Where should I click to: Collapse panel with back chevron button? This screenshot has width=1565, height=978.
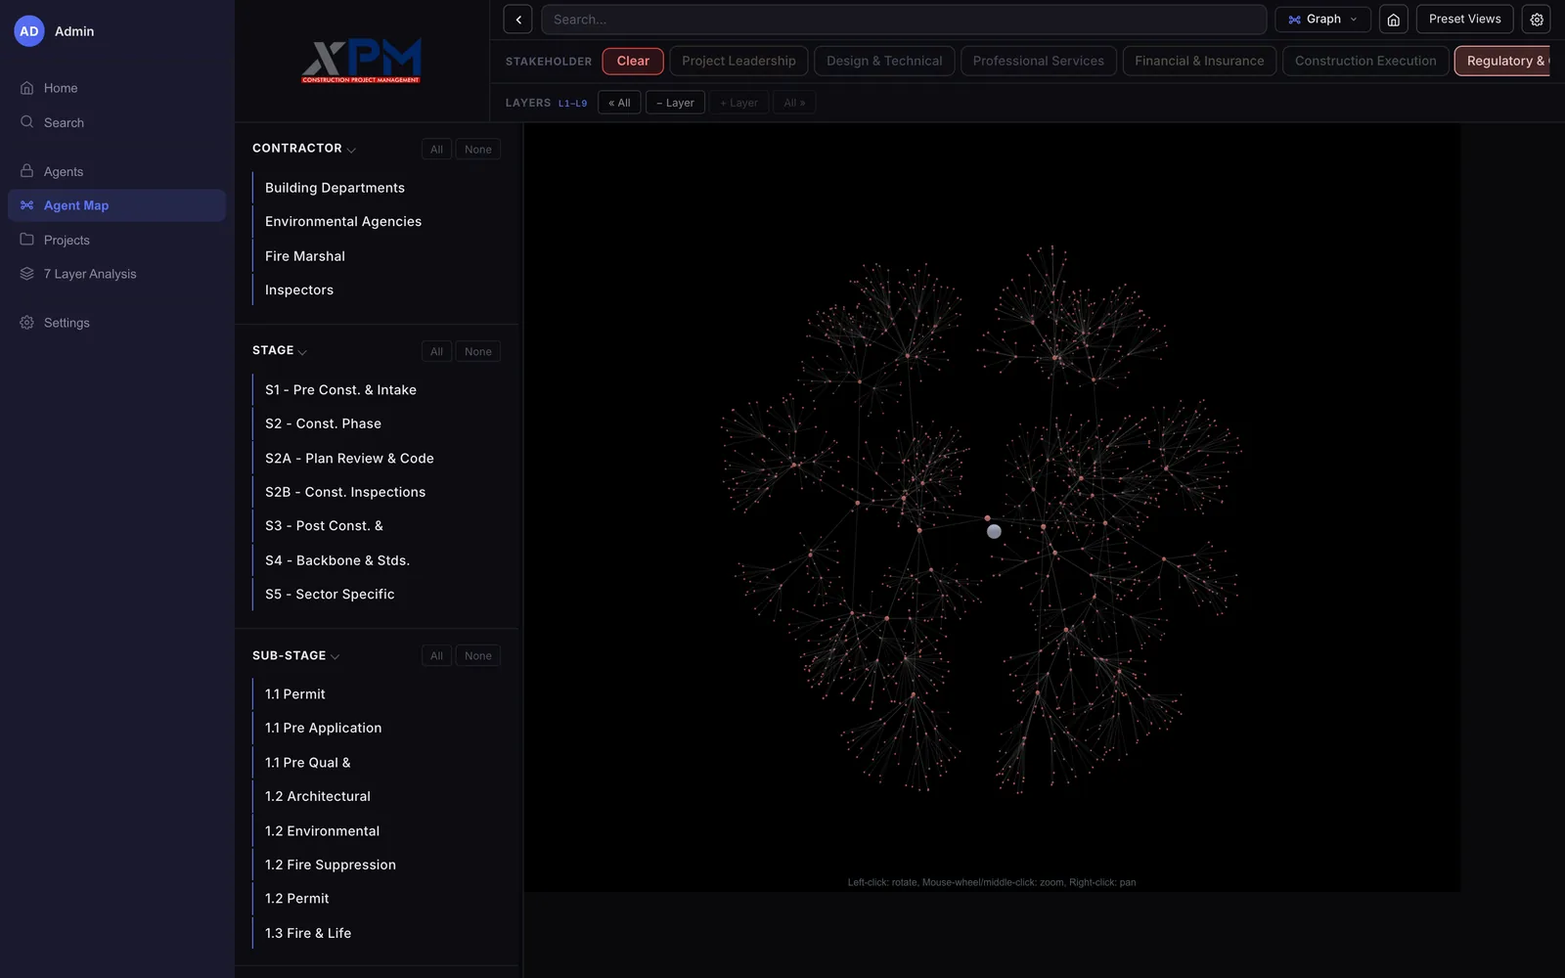pyautogui.click(x=517, y=20)
